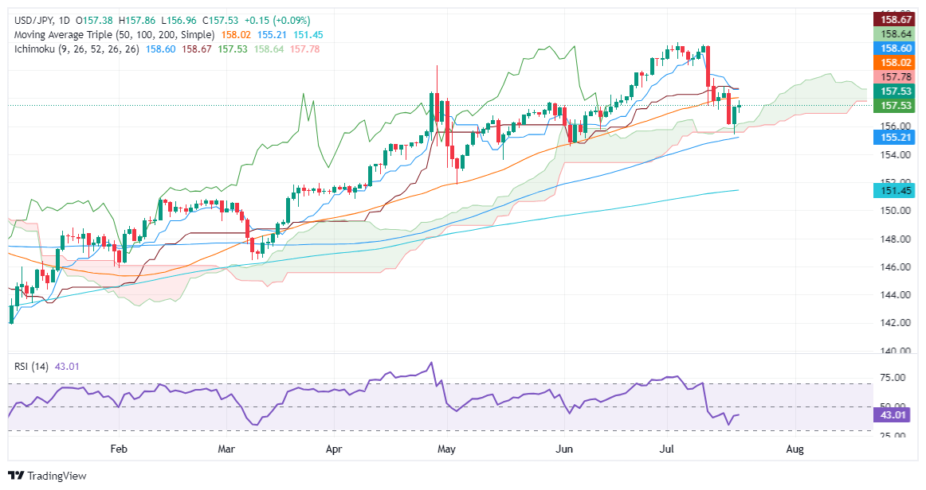926x490 pixels.
Task: Click the RSI value 43.01 in legend
Action: [x=66, y=366]
